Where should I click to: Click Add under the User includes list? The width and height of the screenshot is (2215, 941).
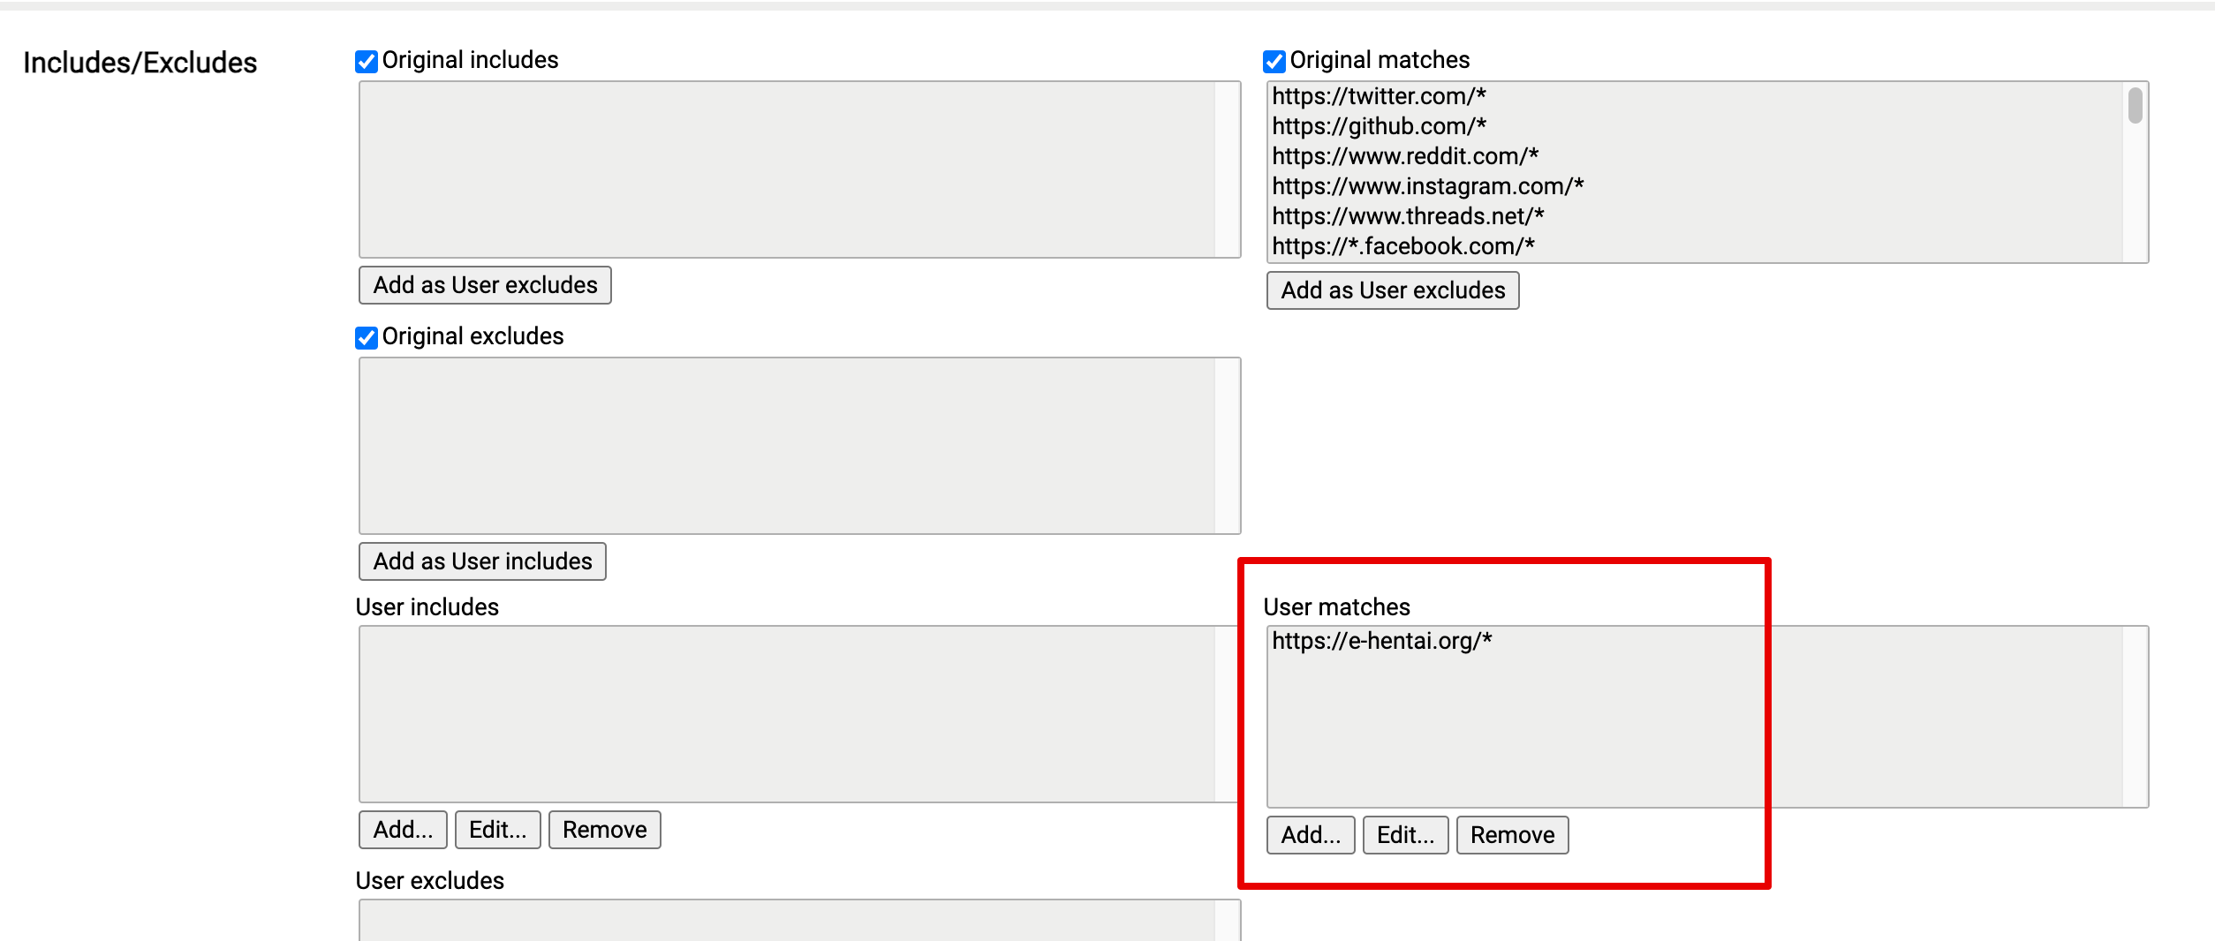(x=402, y=829)
